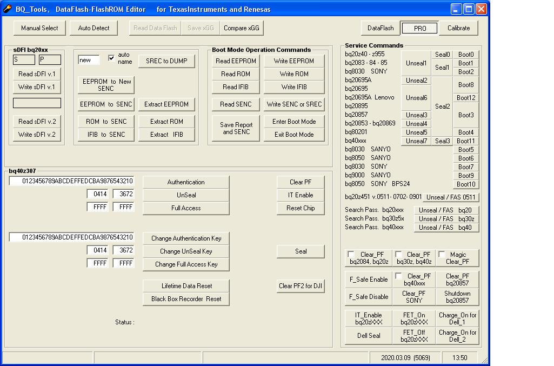Click the Manual Select button

pos(39,28)
